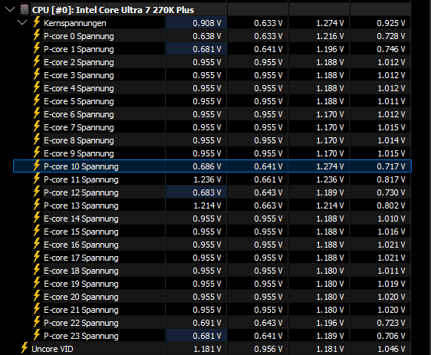The image size is (431, 355).
Task: Click the lightning icon for P-core 11 Spannung
Action: click(37, 179)
